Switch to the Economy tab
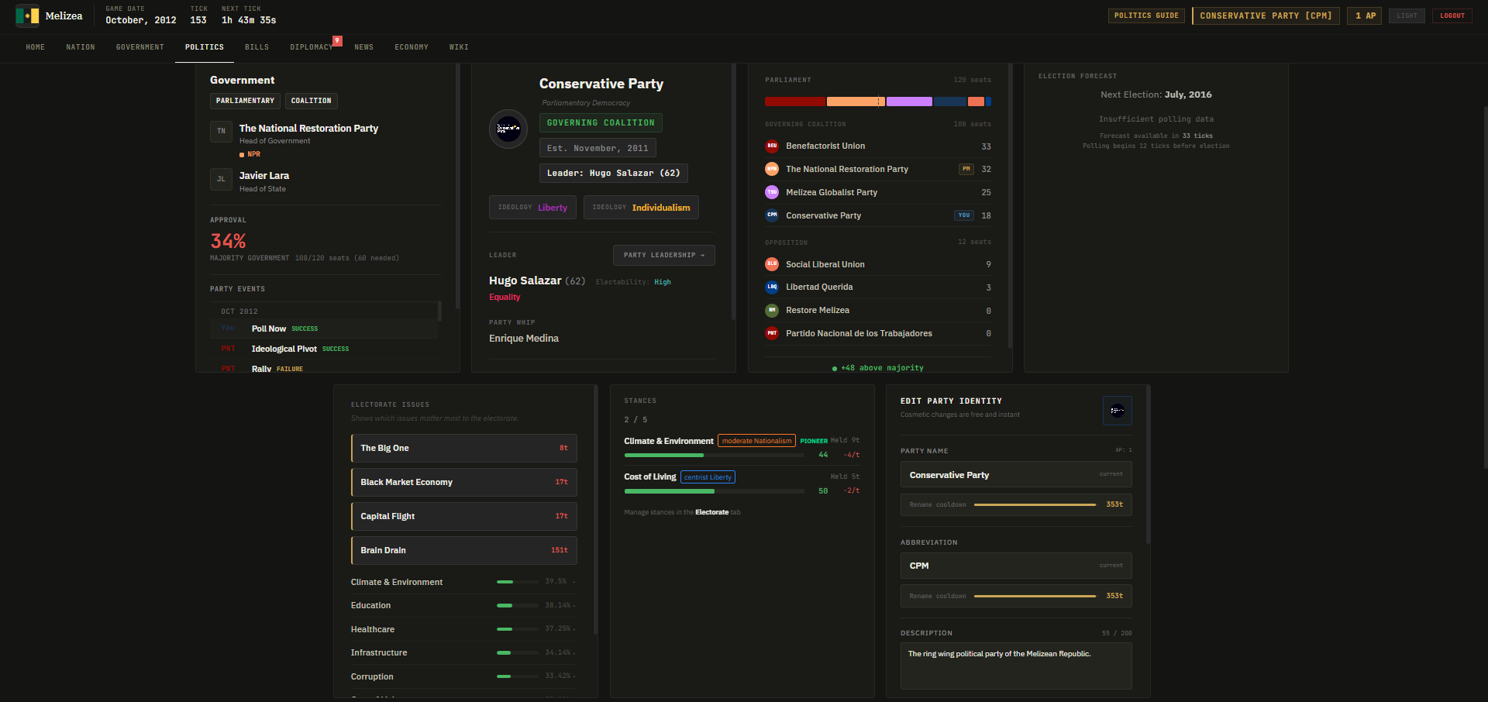 pyautogui.click(x=411, y=47)
